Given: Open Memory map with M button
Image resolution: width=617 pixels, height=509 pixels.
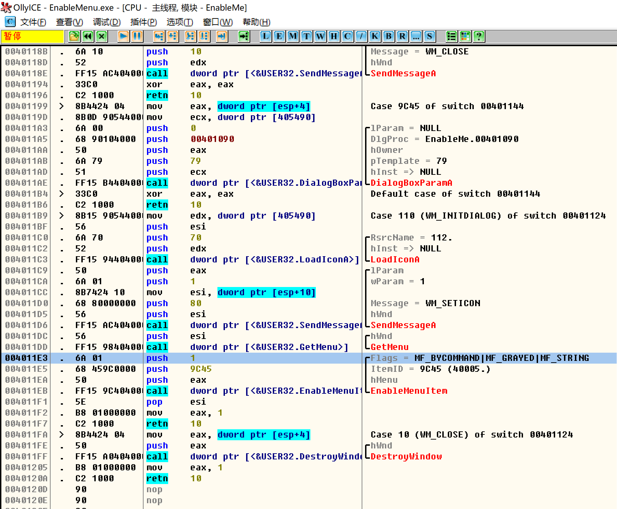Looking at the screenshot, I should click(293, 36).
